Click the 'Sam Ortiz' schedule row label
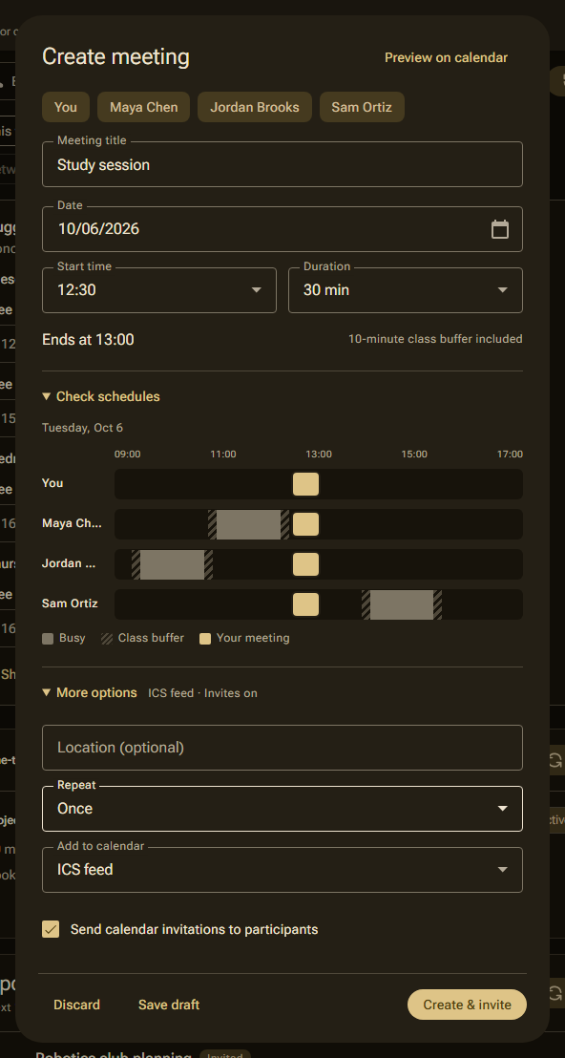565x1058 pixels. click(70, 603)
